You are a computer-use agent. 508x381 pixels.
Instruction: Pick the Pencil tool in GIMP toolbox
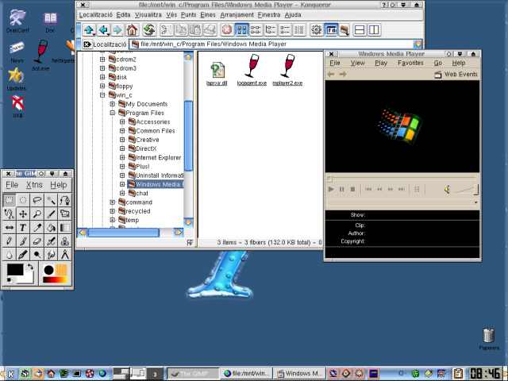click(x=10, y=241)
